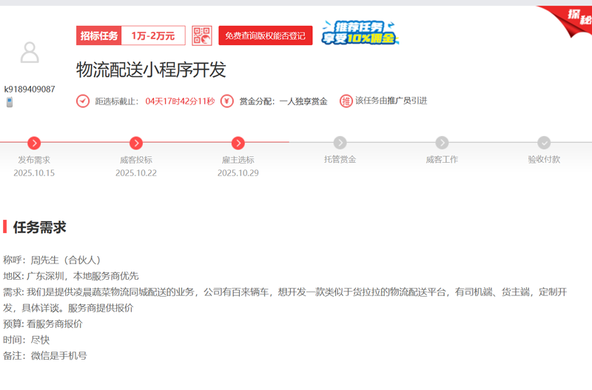The height and width of the screenshot is (390, 592).
Task: Click the line 称呼: 周先生 (合伙人)
Action: pyautogui.click(x=52, y=260)
